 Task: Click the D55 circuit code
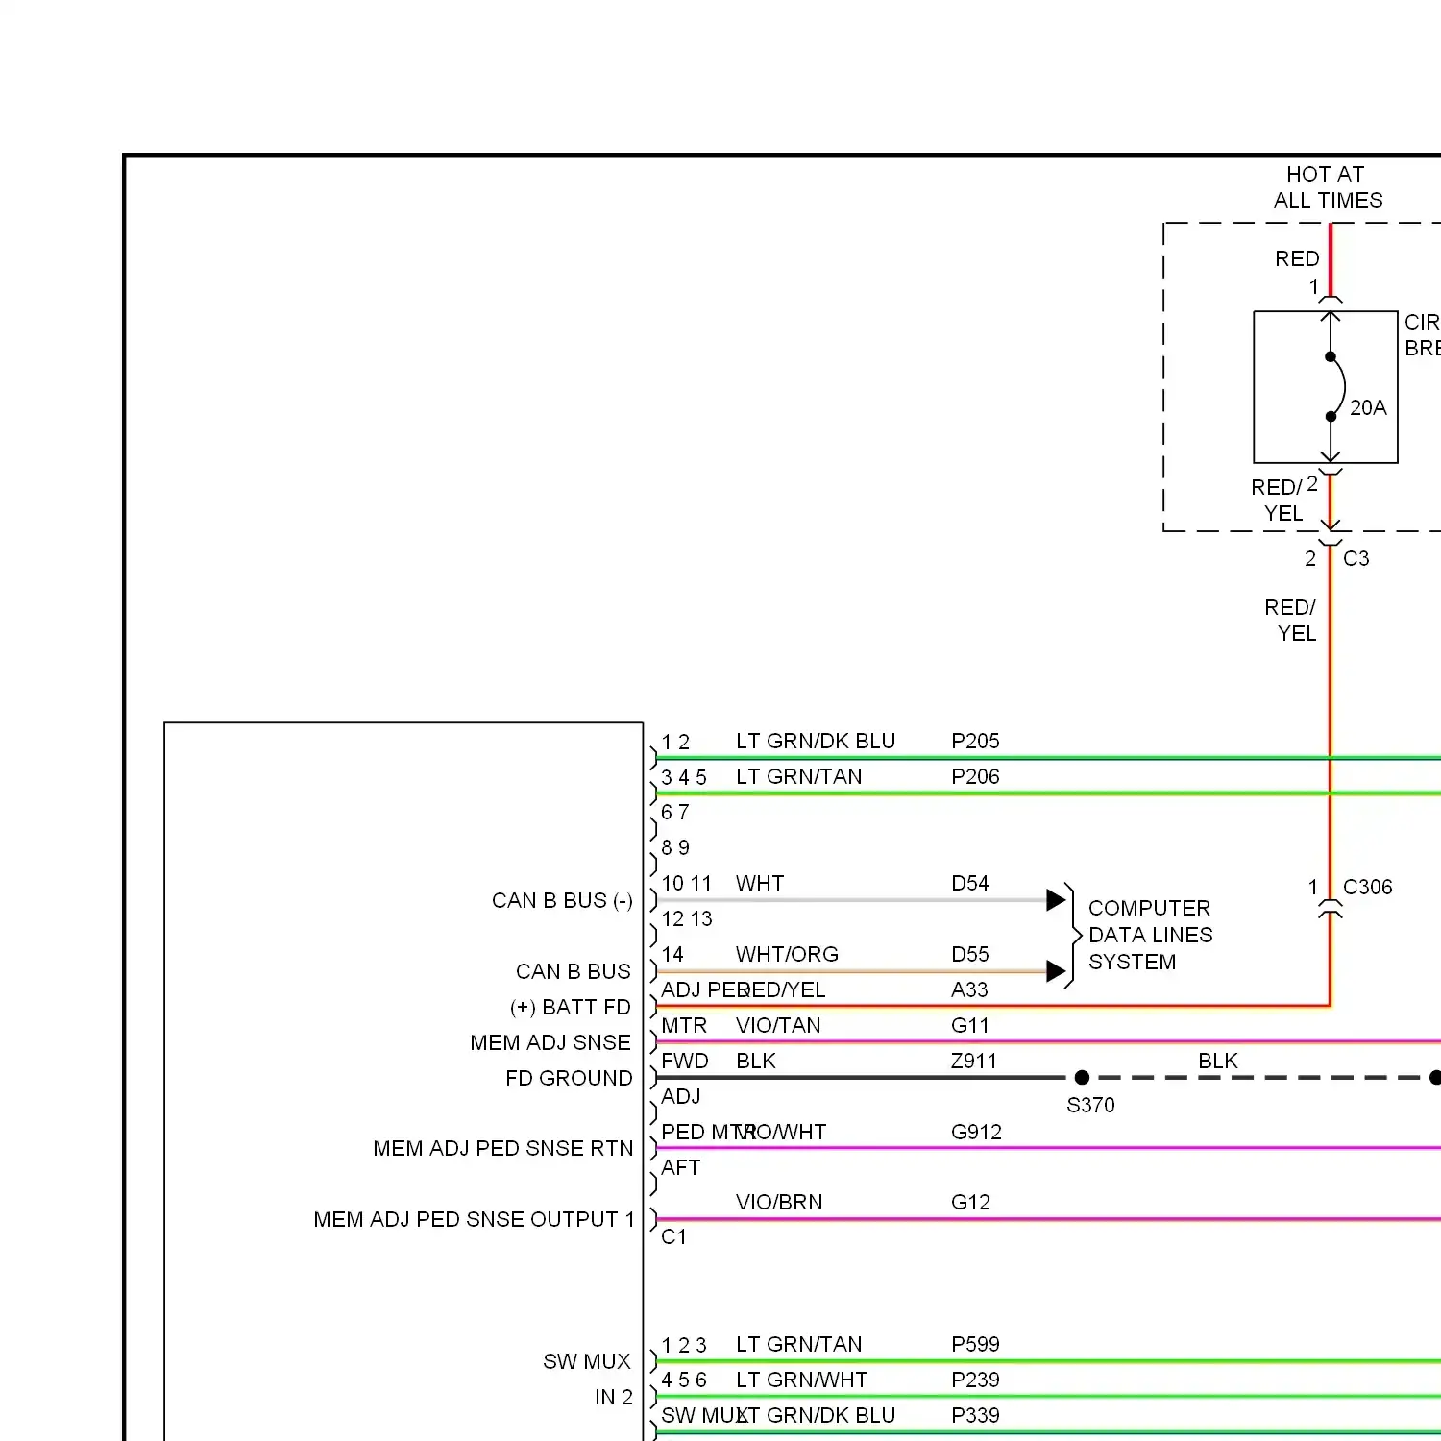tap(969, 954)
